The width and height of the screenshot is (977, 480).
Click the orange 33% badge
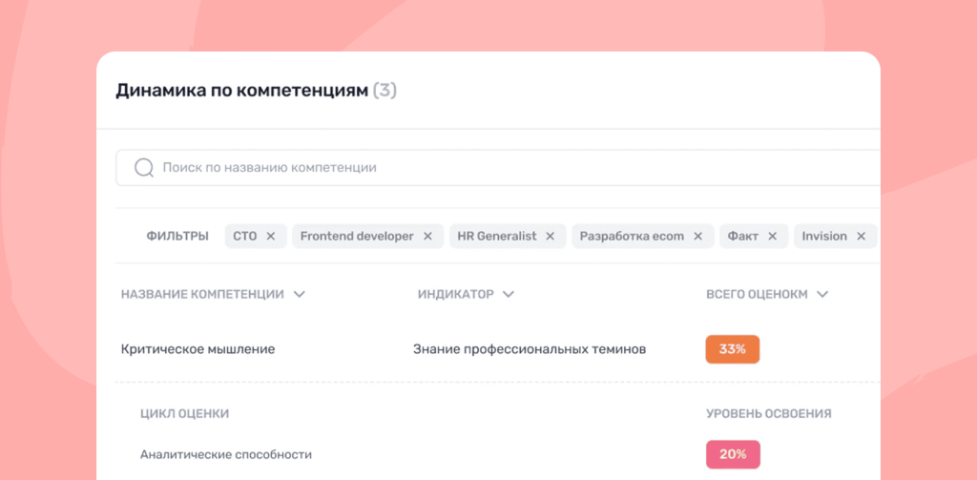pos(732,349)
